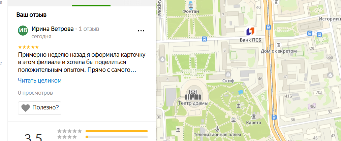The image size is (341, 141).
Task: Select the house icon near Кирова street
Action: 162,59
